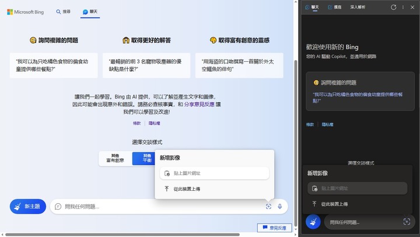Click the pirate haiku example card
This screenshot has width=420, height=237.
point(239,65)
